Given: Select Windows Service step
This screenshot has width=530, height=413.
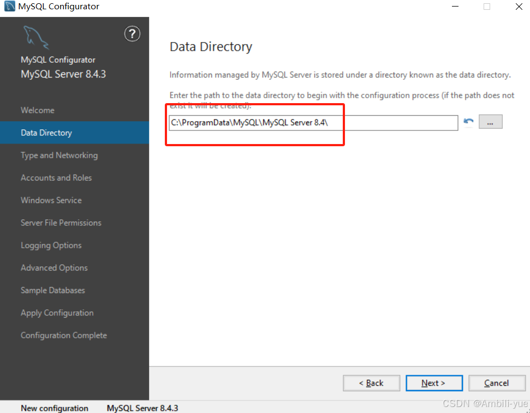Looking at the screenshot, I should point(51,200).
